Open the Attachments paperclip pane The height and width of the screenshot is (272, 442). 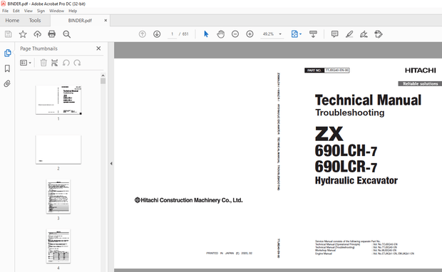click(7, 83)
